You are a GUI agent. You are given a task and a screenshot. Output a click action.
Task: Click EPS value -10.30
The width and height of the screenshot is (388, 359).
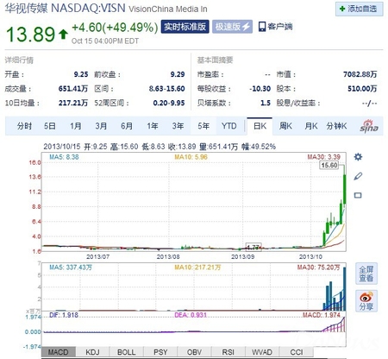click(x=260, y=89)
